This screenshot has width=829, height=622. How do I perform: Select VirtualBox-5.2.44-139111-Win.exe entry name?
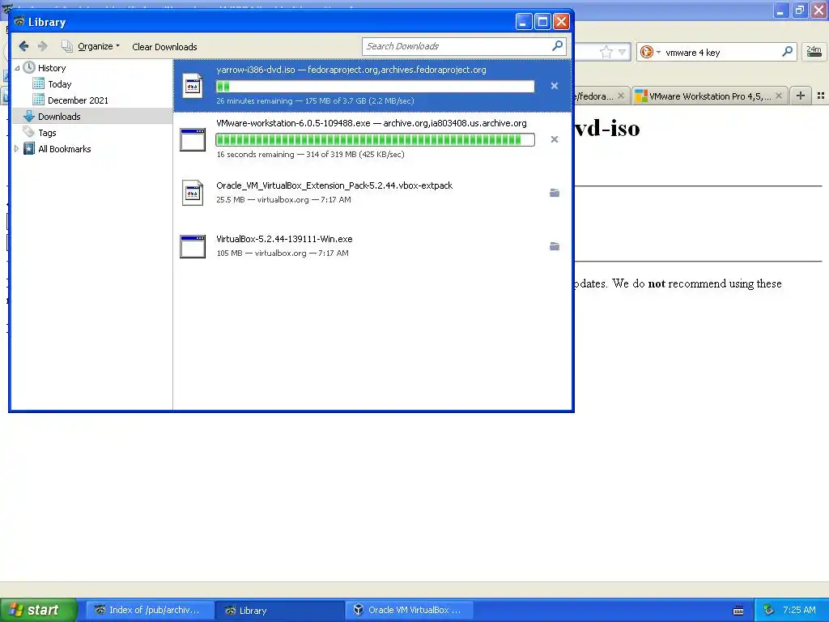[284, 239]
